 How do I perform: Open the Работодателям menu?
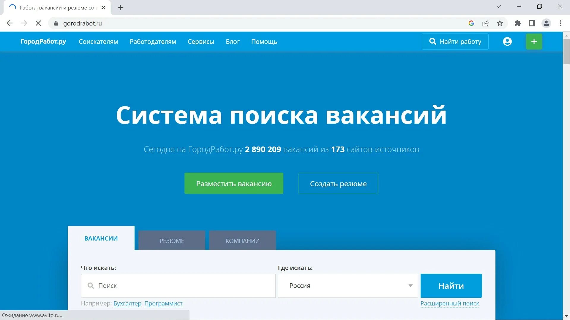pyautogui.click(x=153, y=42)
